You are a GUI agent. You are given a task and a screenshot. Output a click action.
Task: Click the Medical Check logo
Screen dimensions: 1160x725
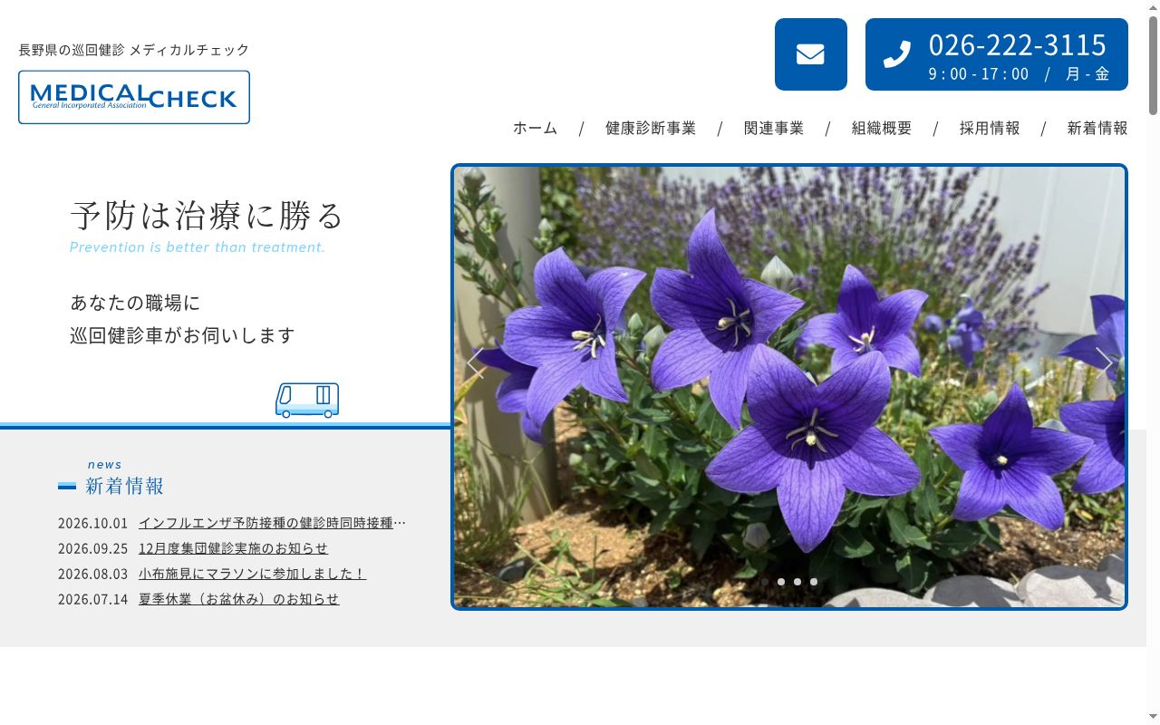click(134, 97)
